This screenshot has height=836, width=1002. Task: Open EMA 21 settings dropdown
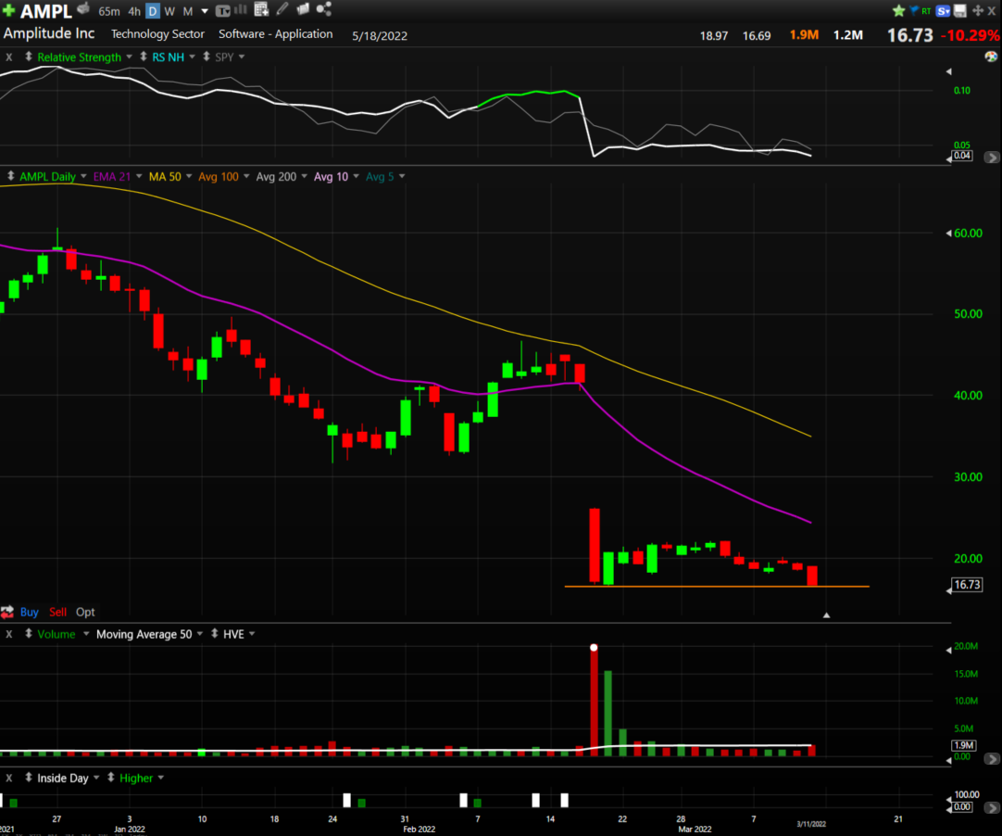(139, 176)
